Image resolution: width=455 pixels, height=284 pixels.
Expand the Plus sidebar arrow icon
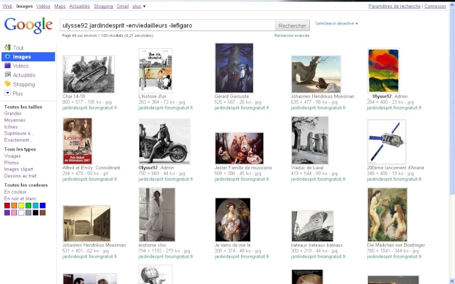pyautogui.click(x=7, y=93)
